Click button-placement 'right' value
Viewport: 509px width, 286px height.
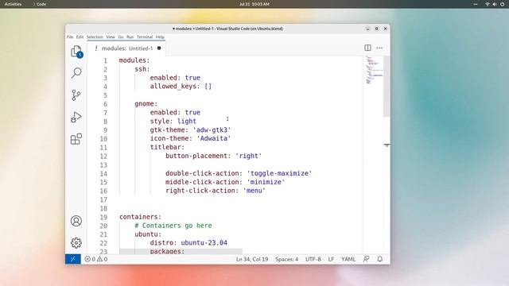249,156
